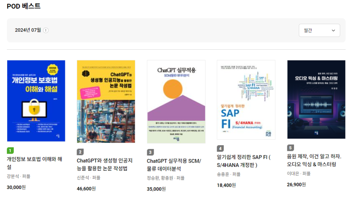The height and width of the screenshot is (199, 357).
Task: Open the ChatGPT 논문 작성법 book cover
Action: pyautogui.click(x=106, y=102)
